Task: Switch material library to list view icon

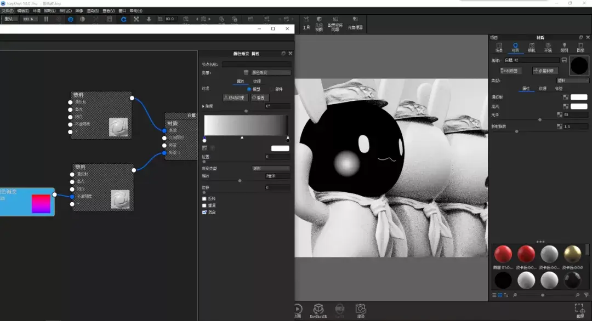Action: pos(494,295)
